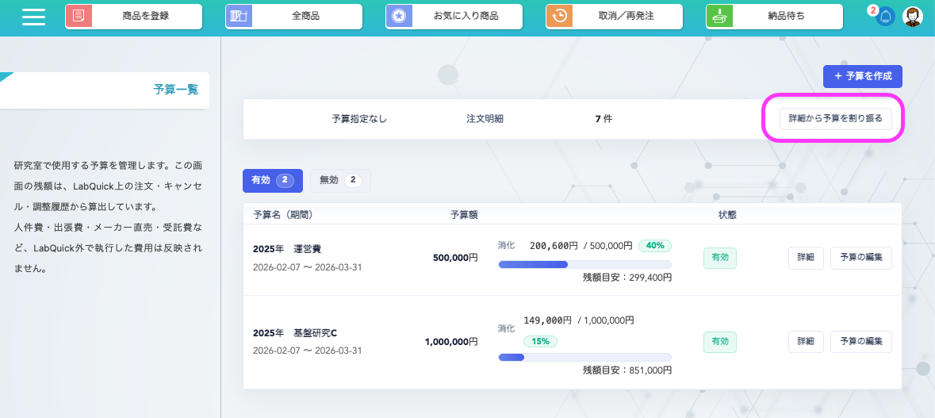Click the 全商品 blue catalog icon

pos(239,16)
